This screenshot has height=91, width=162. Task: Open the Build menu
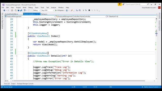[25, 8]
